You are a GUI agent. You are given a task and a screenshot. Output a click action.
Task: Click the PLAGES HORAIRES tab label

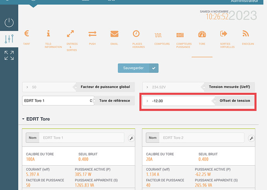(x=139, y=45)
